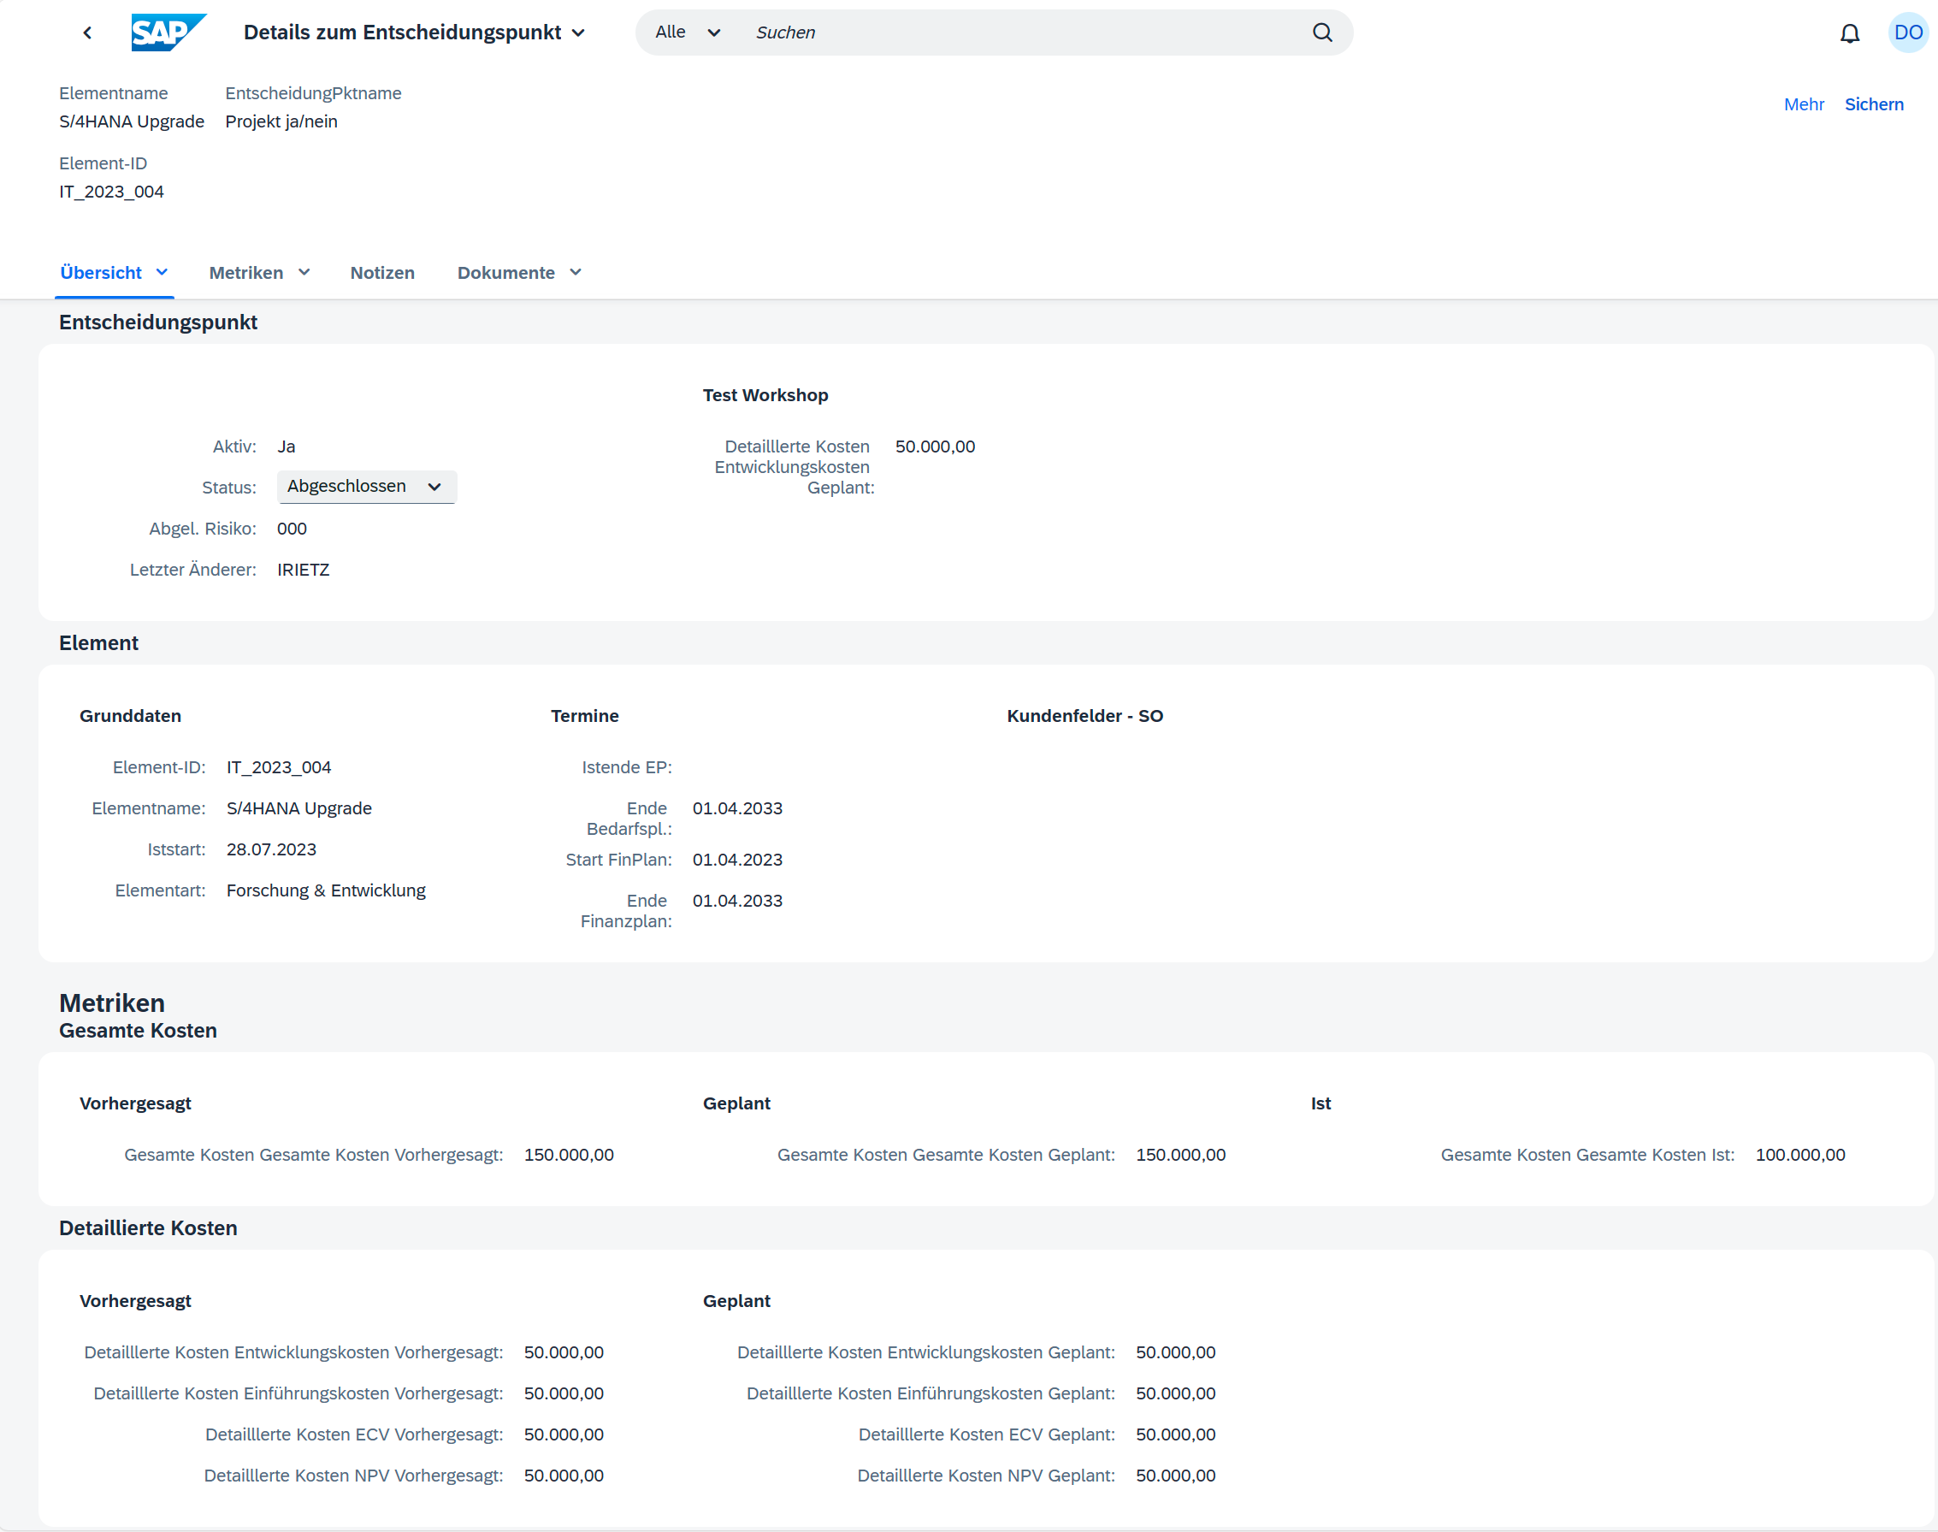Screen dimensions: 1938x1532
Task: Click into the Suchen search field
Action: 1022,33
